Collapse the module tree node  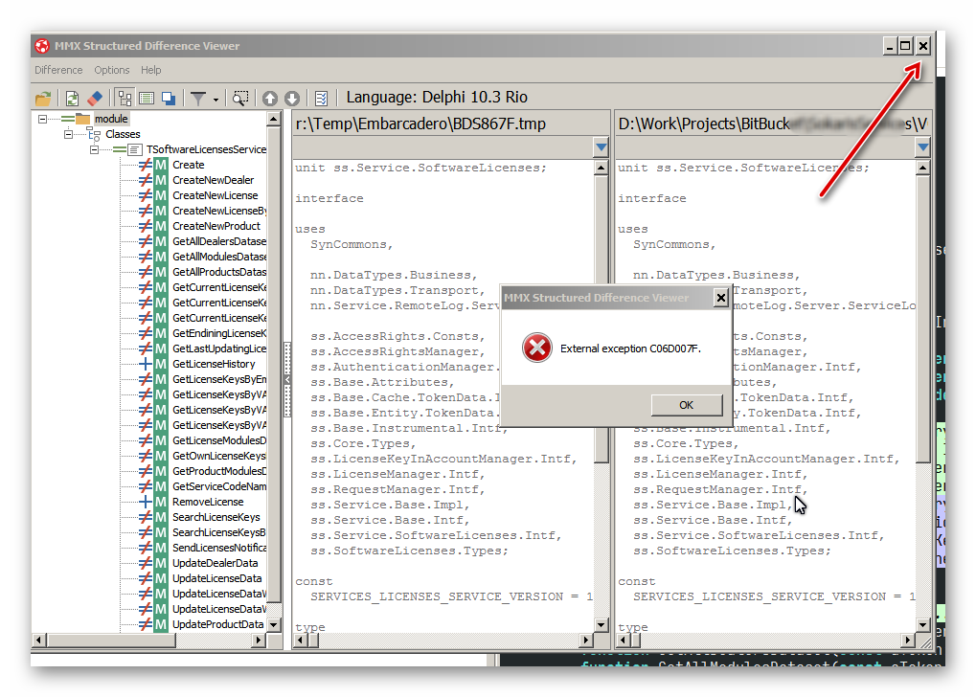42,119
